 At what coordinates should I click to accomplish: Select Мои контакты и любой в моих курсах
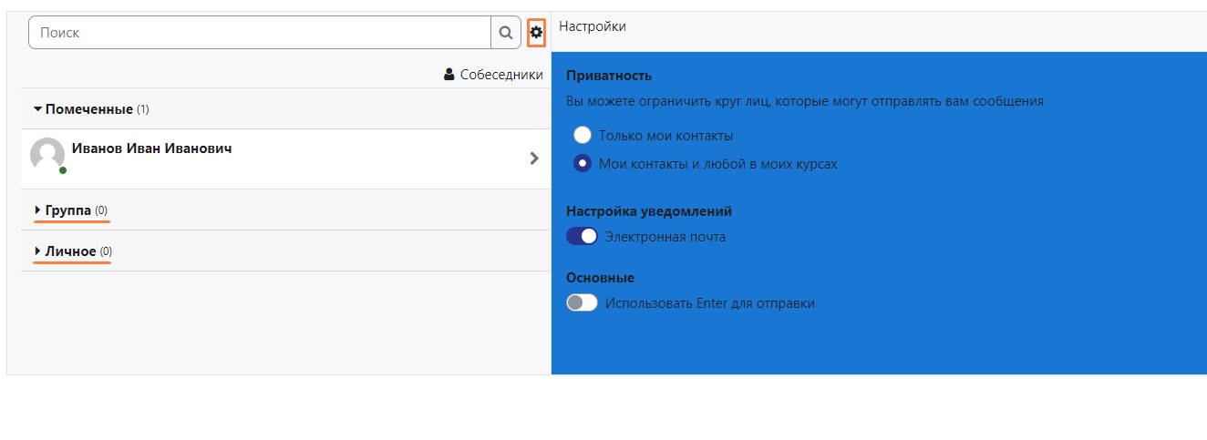[x=583, y=164]
